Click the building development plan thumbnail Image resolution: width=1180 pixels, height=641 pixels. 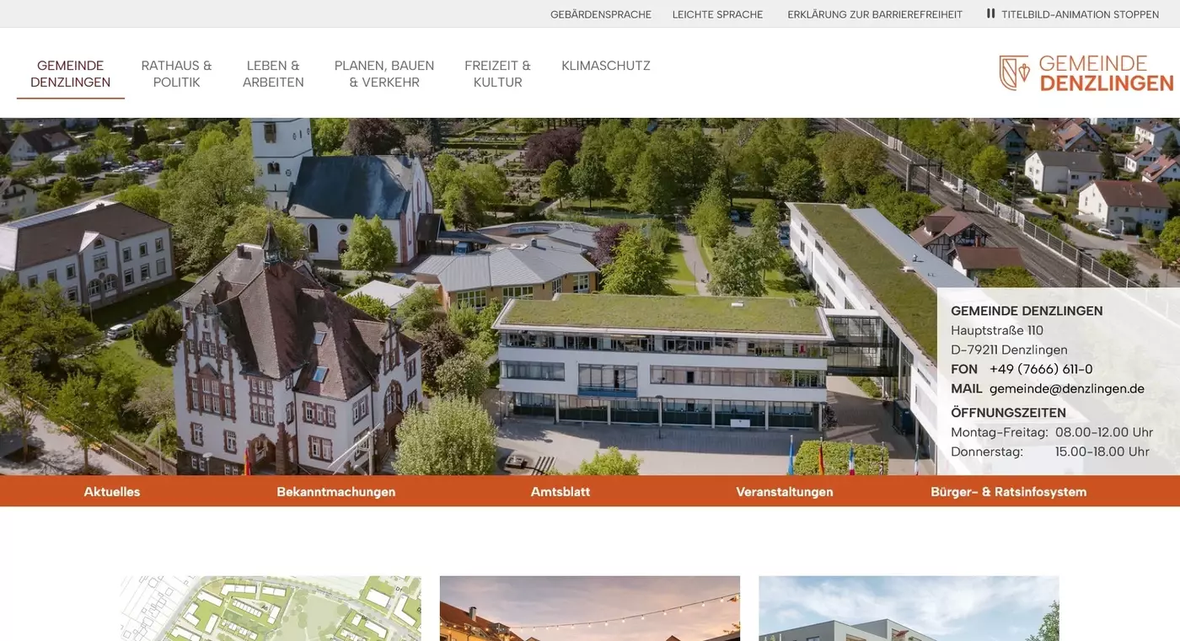[x=270, y=608]
